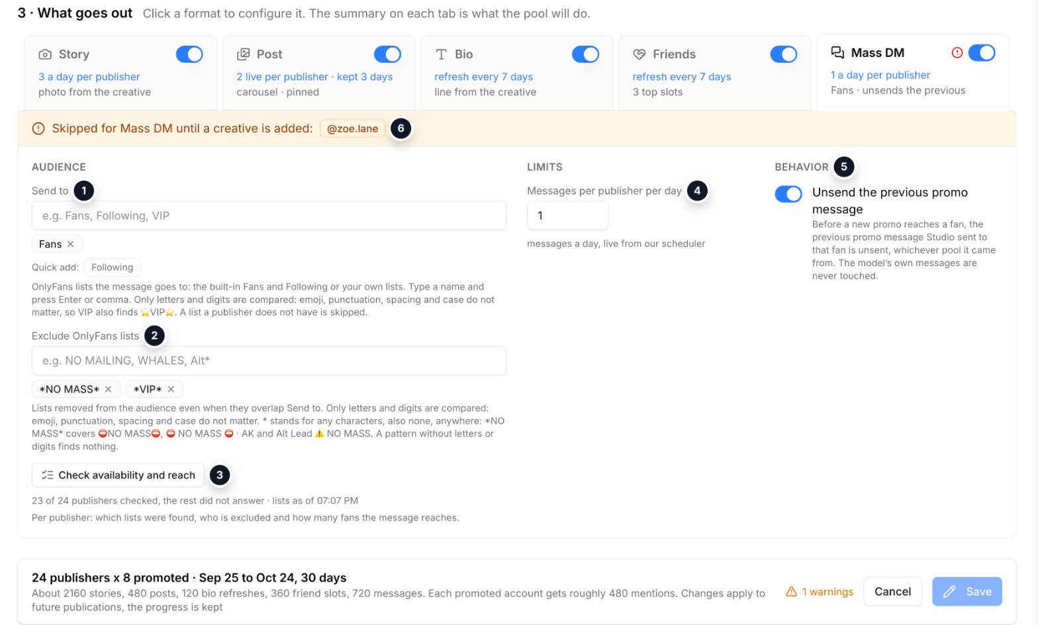The image size is (1038, 625).
Task: Click the warning triangle beside 1 warnings
Action: coord(791,592)
